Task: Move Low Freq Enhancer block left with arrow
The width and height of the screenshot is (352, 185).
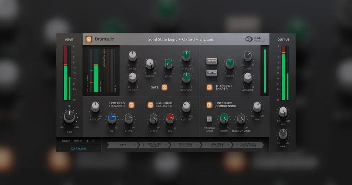Action: (x=206, y=145)
